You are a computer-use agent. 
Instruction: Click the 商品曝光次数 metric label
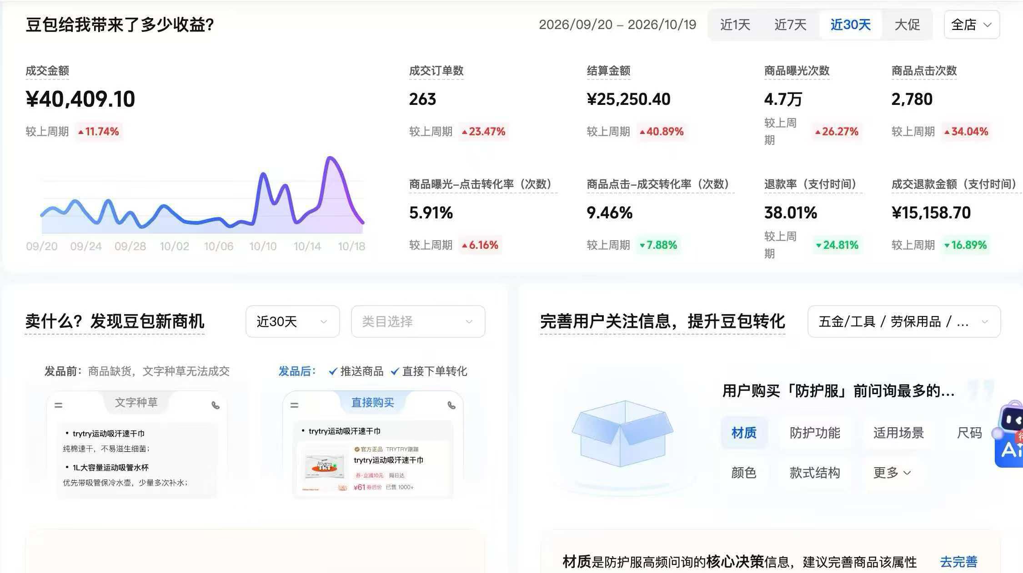coord(797,71)
